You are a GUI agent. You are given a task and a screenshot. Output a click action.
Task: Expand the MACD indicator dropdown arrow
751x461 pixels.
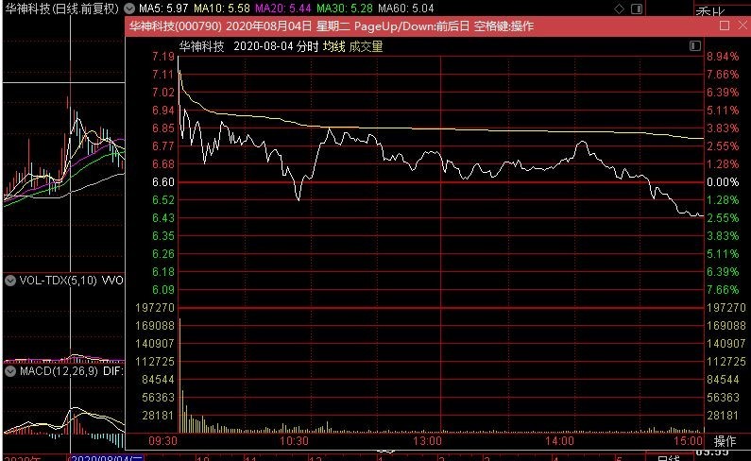pyautogui.click(x=10, y=371)
